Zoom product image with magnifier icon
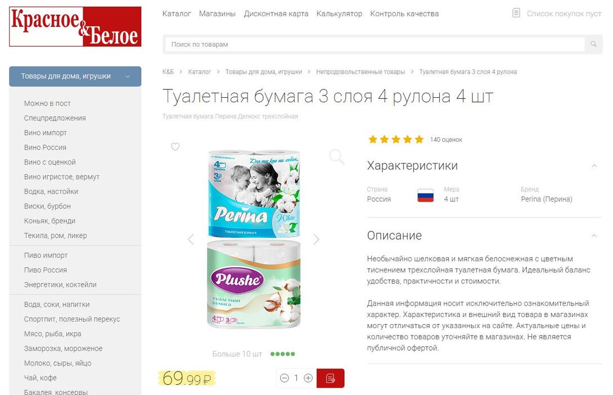The height and width of the screenshot is (395, 613). pos(336,157)
